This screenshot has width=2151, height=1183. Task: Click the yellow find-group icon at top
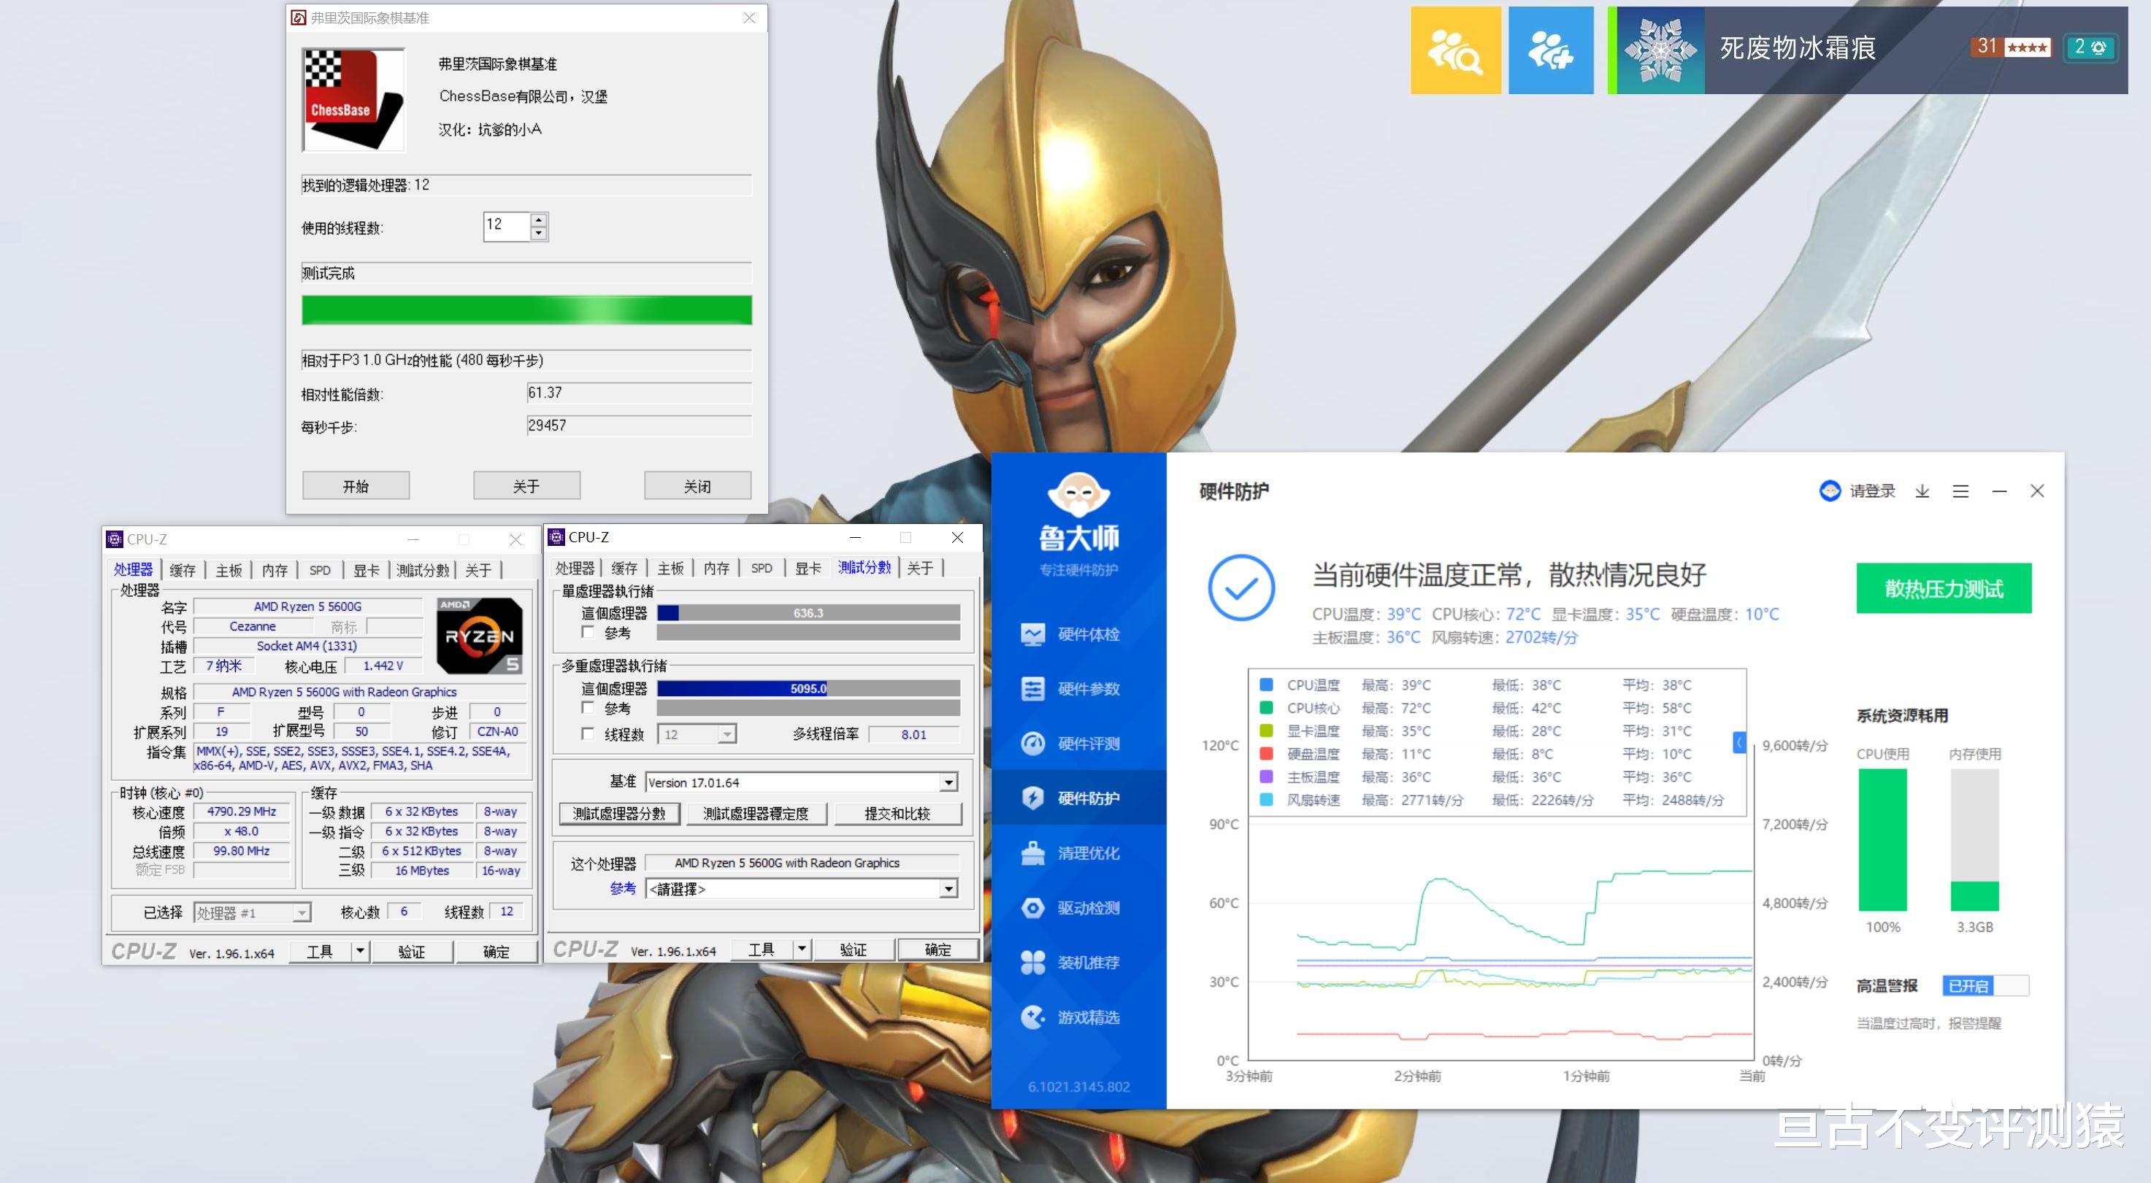coord(1455,50)
